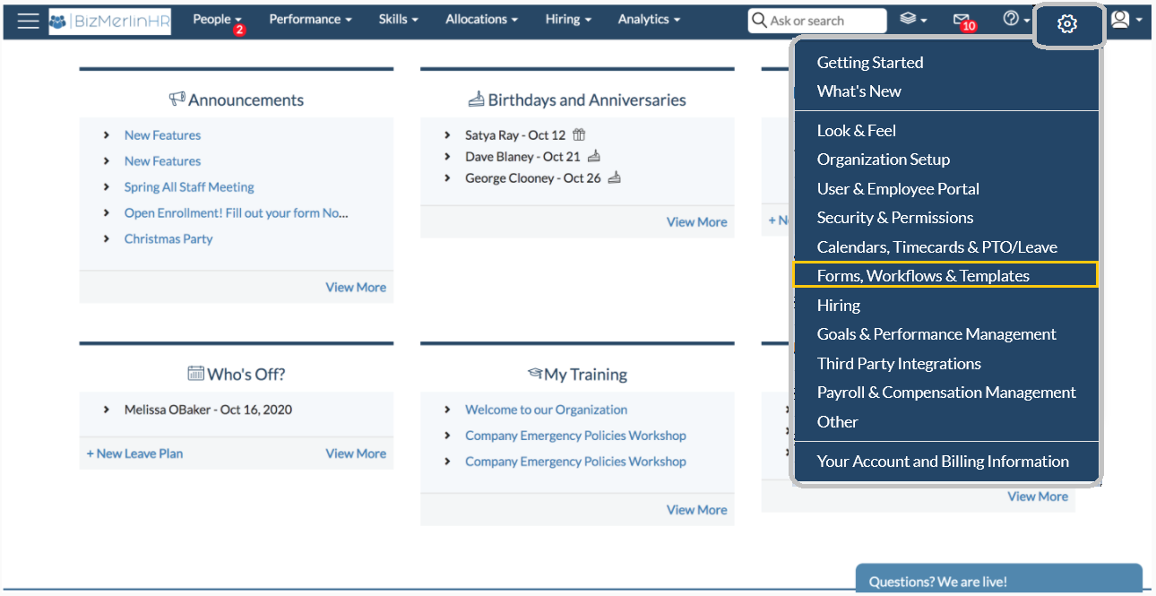
Task: Select Forms, Workflows & Templates item
Action: pos(945,275)
